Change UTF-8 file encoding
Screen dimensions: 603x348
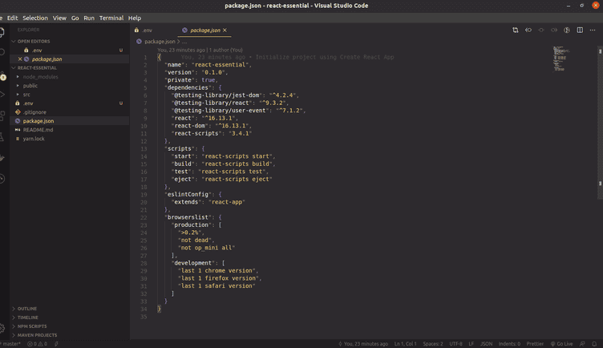(455, 344)
